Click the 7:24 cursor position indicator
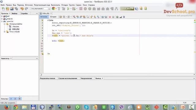Screen dimensions: 196x110 (185, 103)
